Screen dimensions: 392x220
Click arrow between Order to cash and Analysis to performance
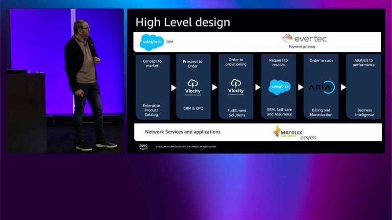pyautogui.click(x=343, y=88)
